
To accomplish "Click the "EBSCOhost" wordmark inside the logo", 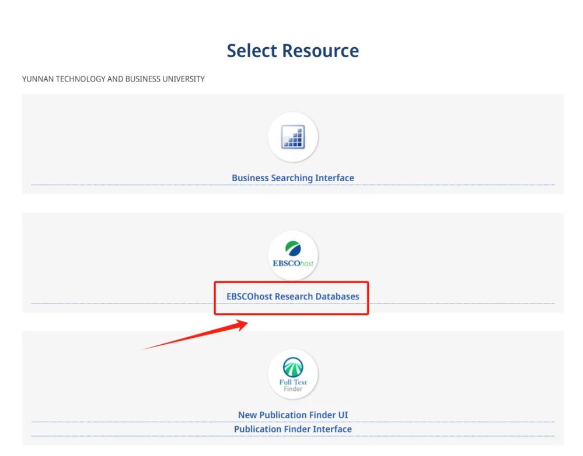I will 293,263.
